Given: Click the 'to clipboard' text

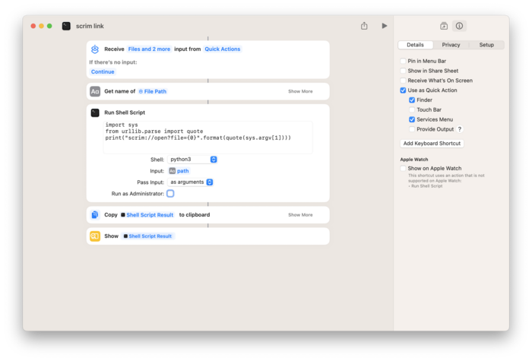Looking at the screenshot, I should (x=195, y=215).
